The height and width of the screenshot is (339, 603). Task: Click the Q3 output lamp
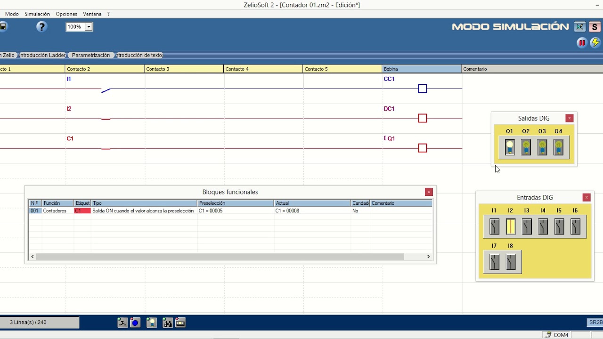(x=542, y=147)
